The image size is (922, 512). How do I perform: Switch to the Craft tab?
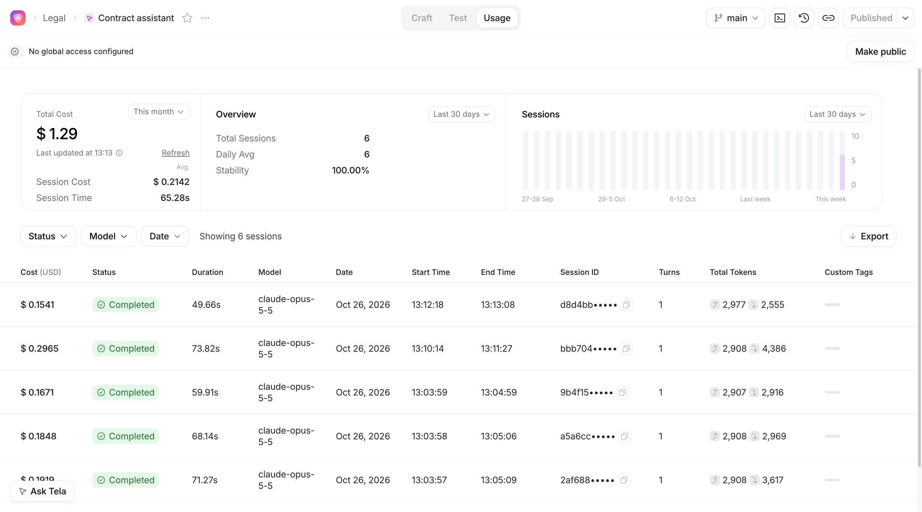(422, 18)
